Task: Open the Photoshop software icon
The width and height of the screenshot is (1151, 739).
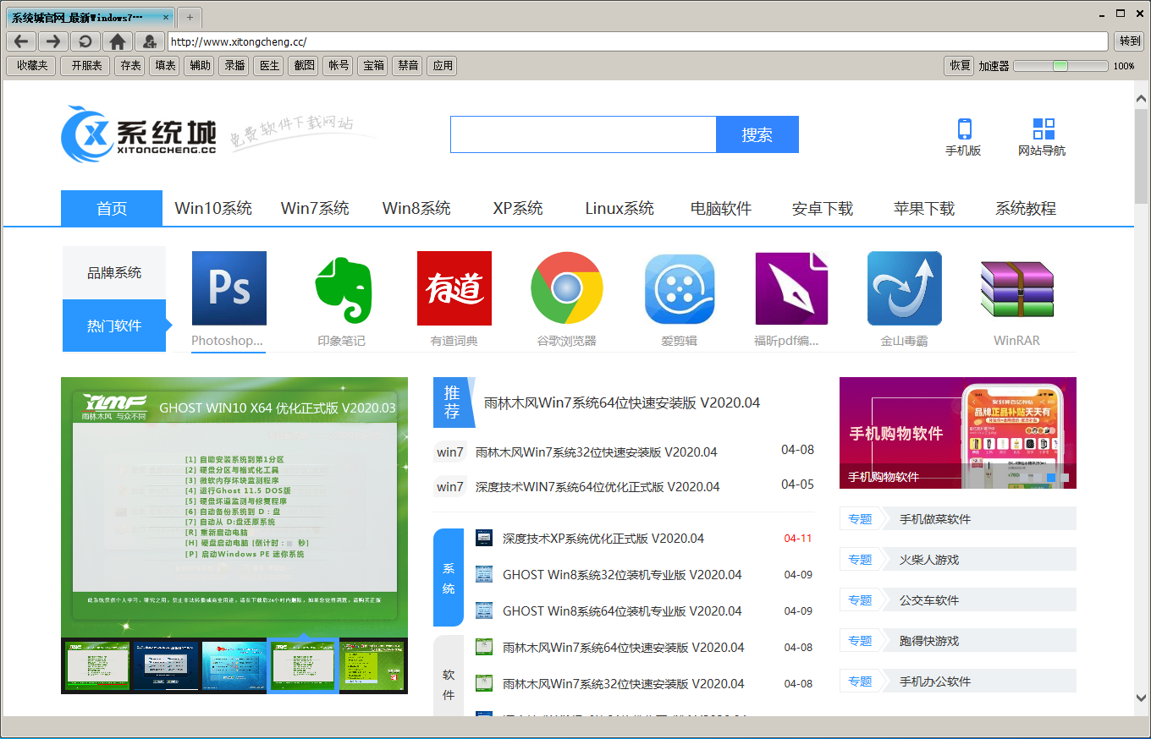Action: coord(229,288)
